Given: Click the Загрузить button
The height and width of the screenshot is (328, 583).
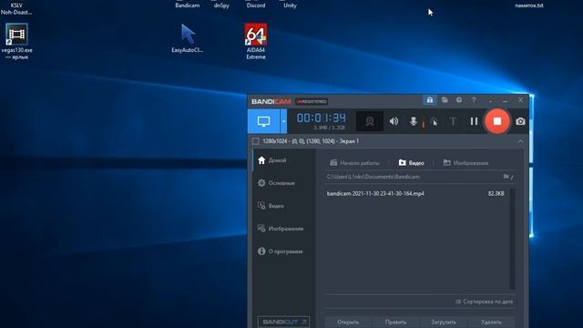Looking at the screenshot, I should click(x=444, y=322).
